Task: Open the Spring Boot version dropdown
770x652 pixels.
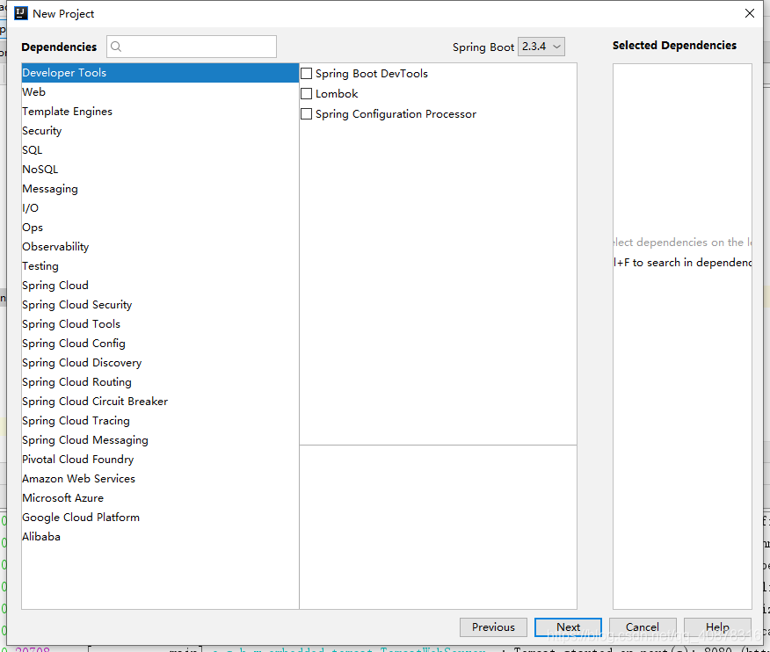Action: (x=541, y=47)
